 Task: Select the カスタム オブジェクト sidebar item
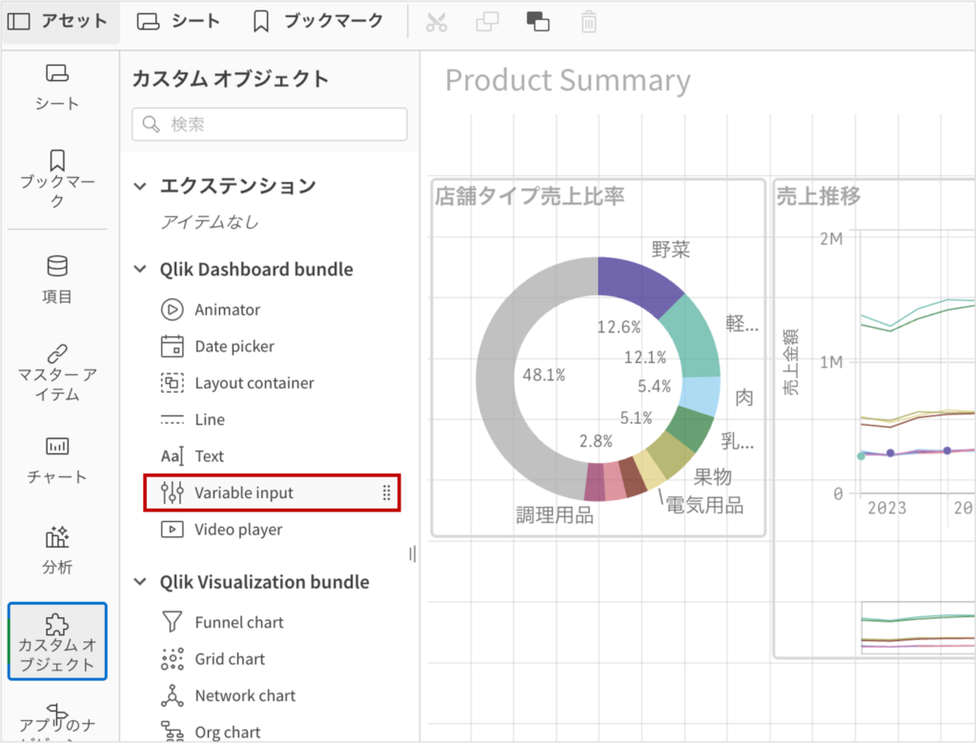click(x=57, y=641)
